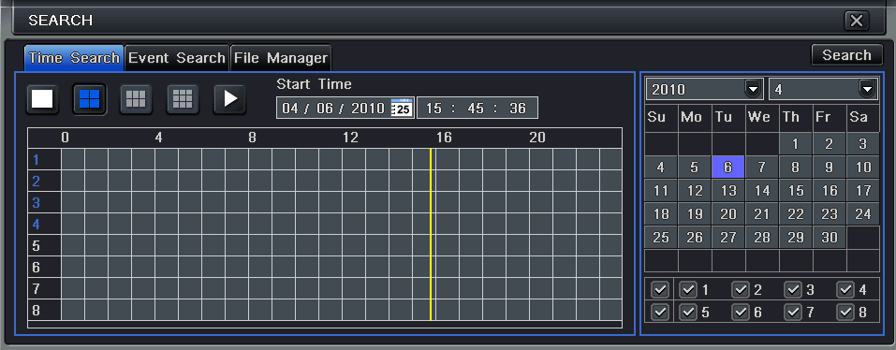Toggle the select-all checkbox for channels 5-8
The image size is (896, 350).
[x=660, y=313]
